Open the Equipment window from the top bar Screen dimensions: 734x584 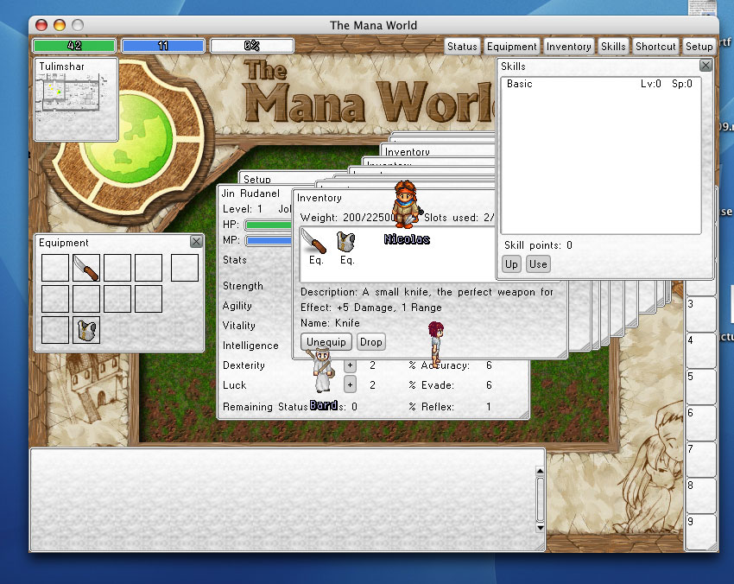512,47
